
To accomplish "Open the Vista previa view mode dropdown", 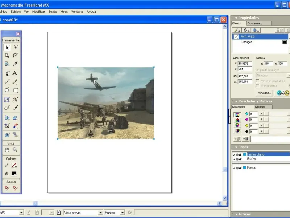I will (100, 213).
